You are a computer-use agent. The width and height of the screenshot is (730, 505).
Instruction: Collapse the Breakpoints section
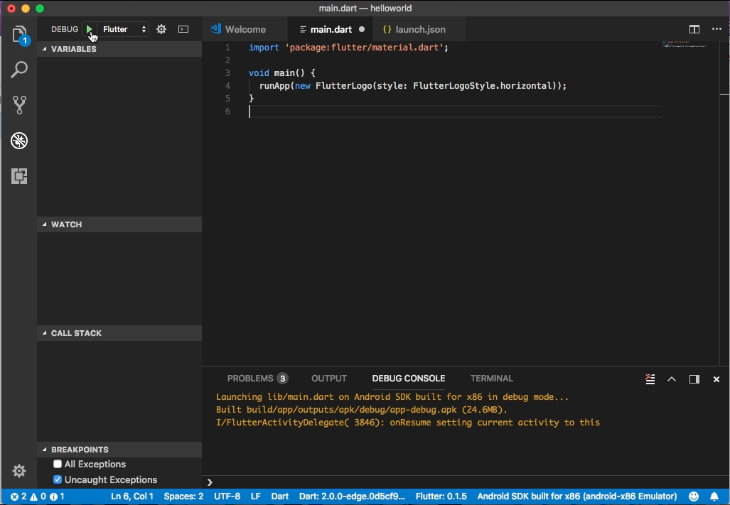[x=119, y=449]
